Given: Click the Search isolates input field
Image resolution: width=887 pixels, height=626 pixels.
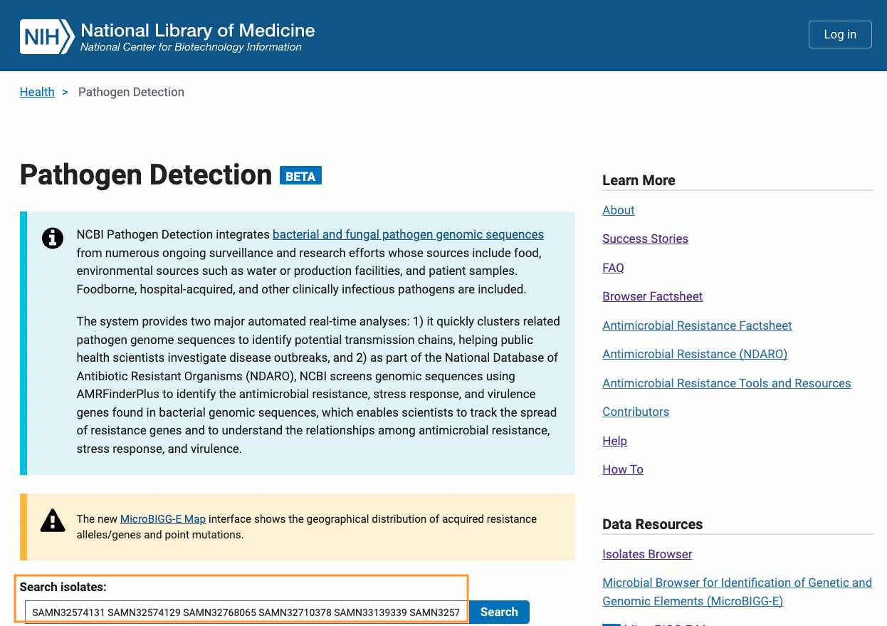Looking at the screenshot, I should [x=246, y=612].
